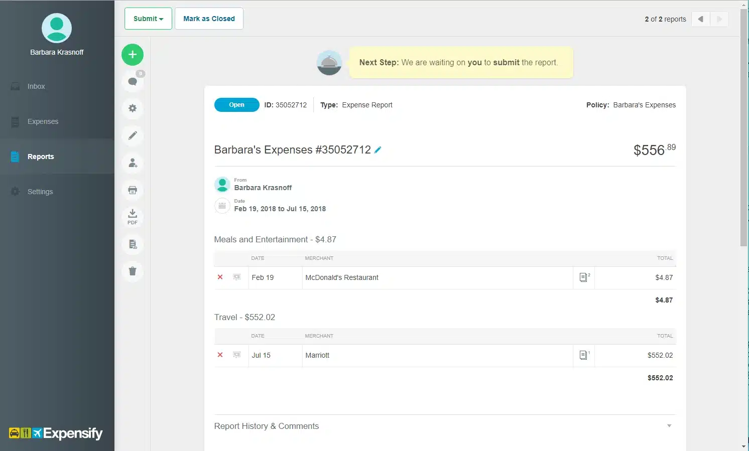The height and width of the screenshot is (451, 749).
Task: Create a new expense with the green plus icon
Action: pyautogui.click(x=132, y=55)
